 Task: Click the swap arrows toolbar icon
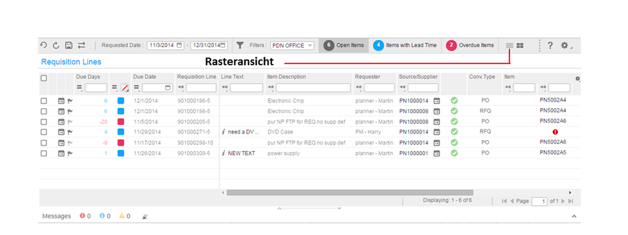81,45
